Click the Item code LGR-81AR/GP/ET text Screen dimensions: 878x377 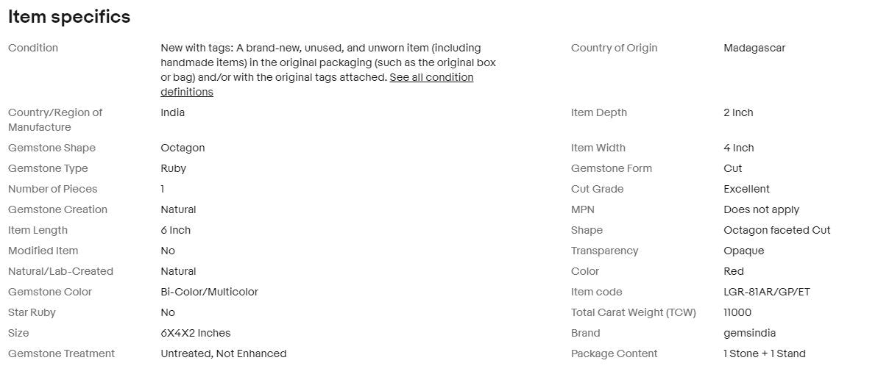(x=767, y=292)
